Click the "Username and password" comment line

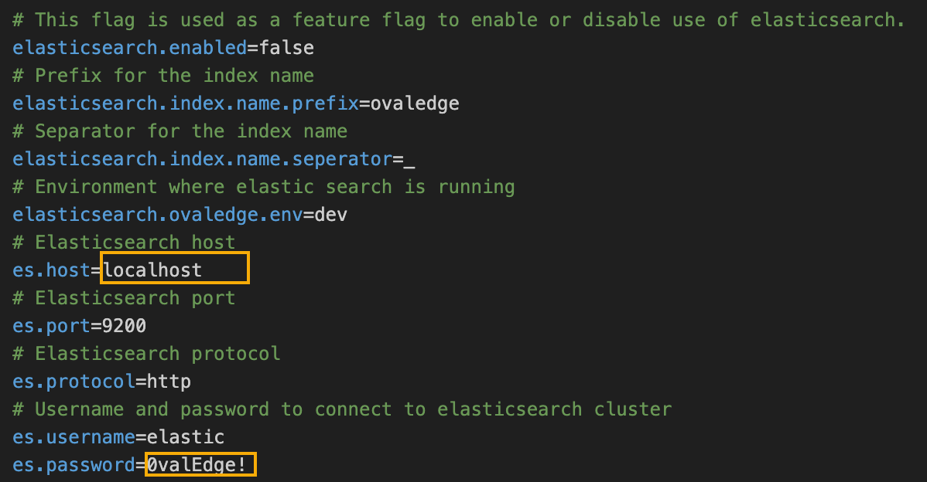point(342,409)
